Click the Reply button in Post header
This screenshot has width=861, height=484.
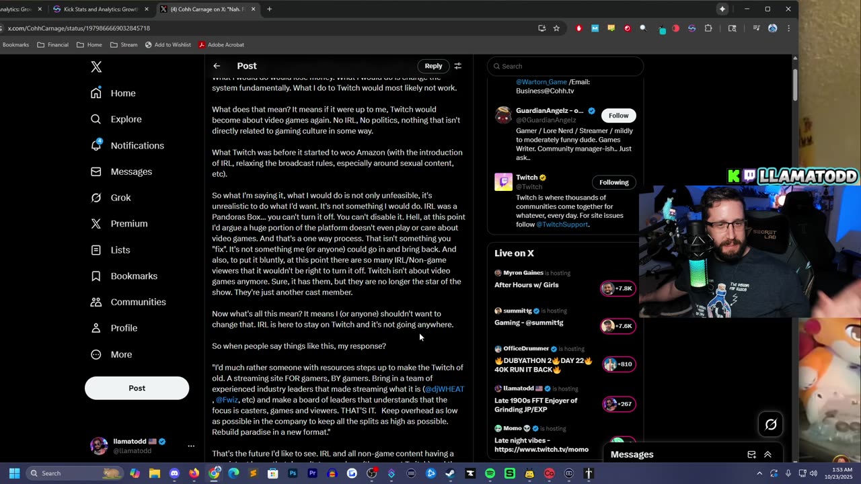[x=433, y=66]
